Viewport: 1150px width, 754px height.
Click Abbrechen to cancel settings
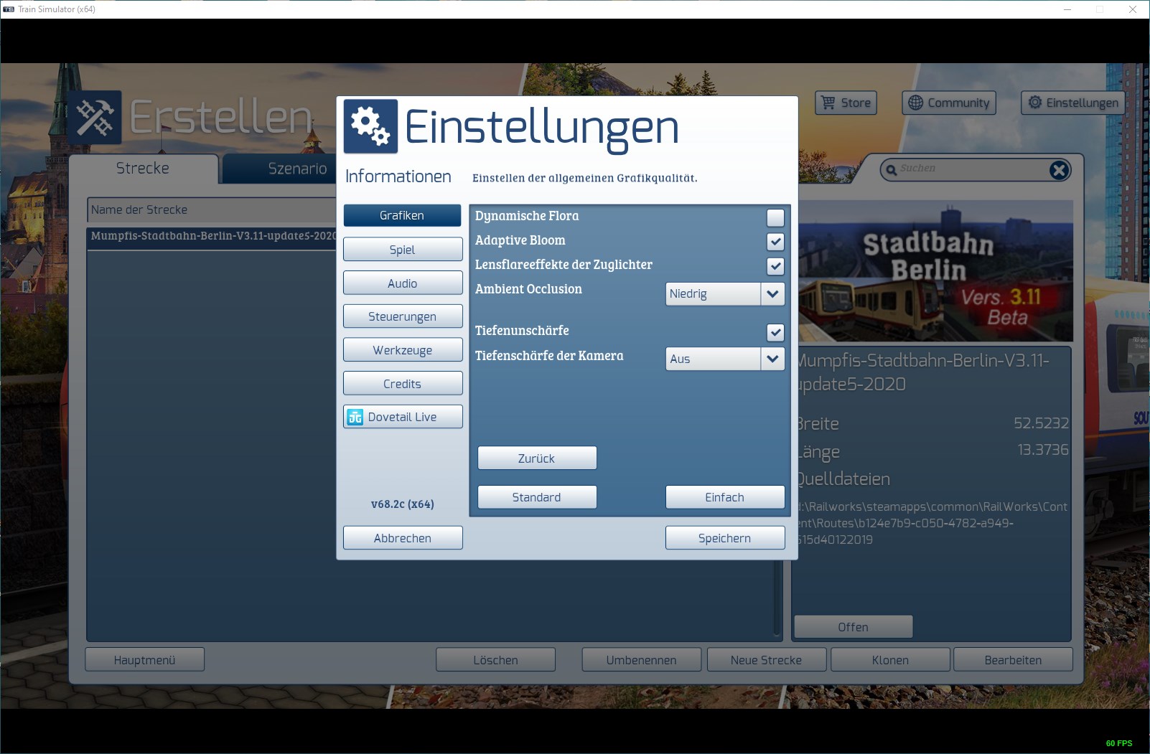tap(402, 538)
